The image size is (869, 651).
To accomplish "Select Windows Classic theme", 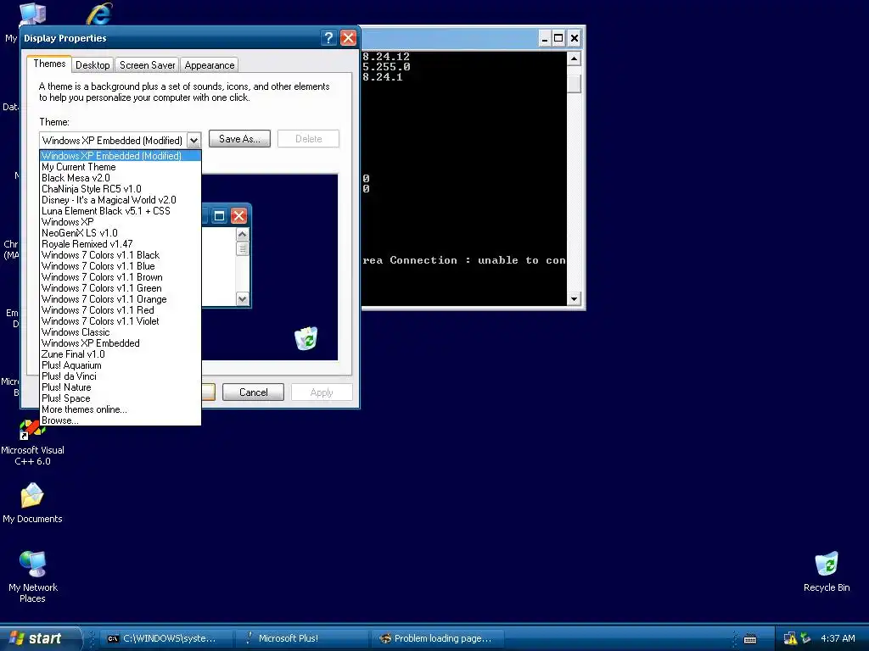I will tap(121, 332).
